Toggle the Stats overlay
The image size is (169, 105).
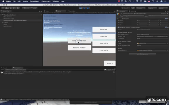pos(107,13)
